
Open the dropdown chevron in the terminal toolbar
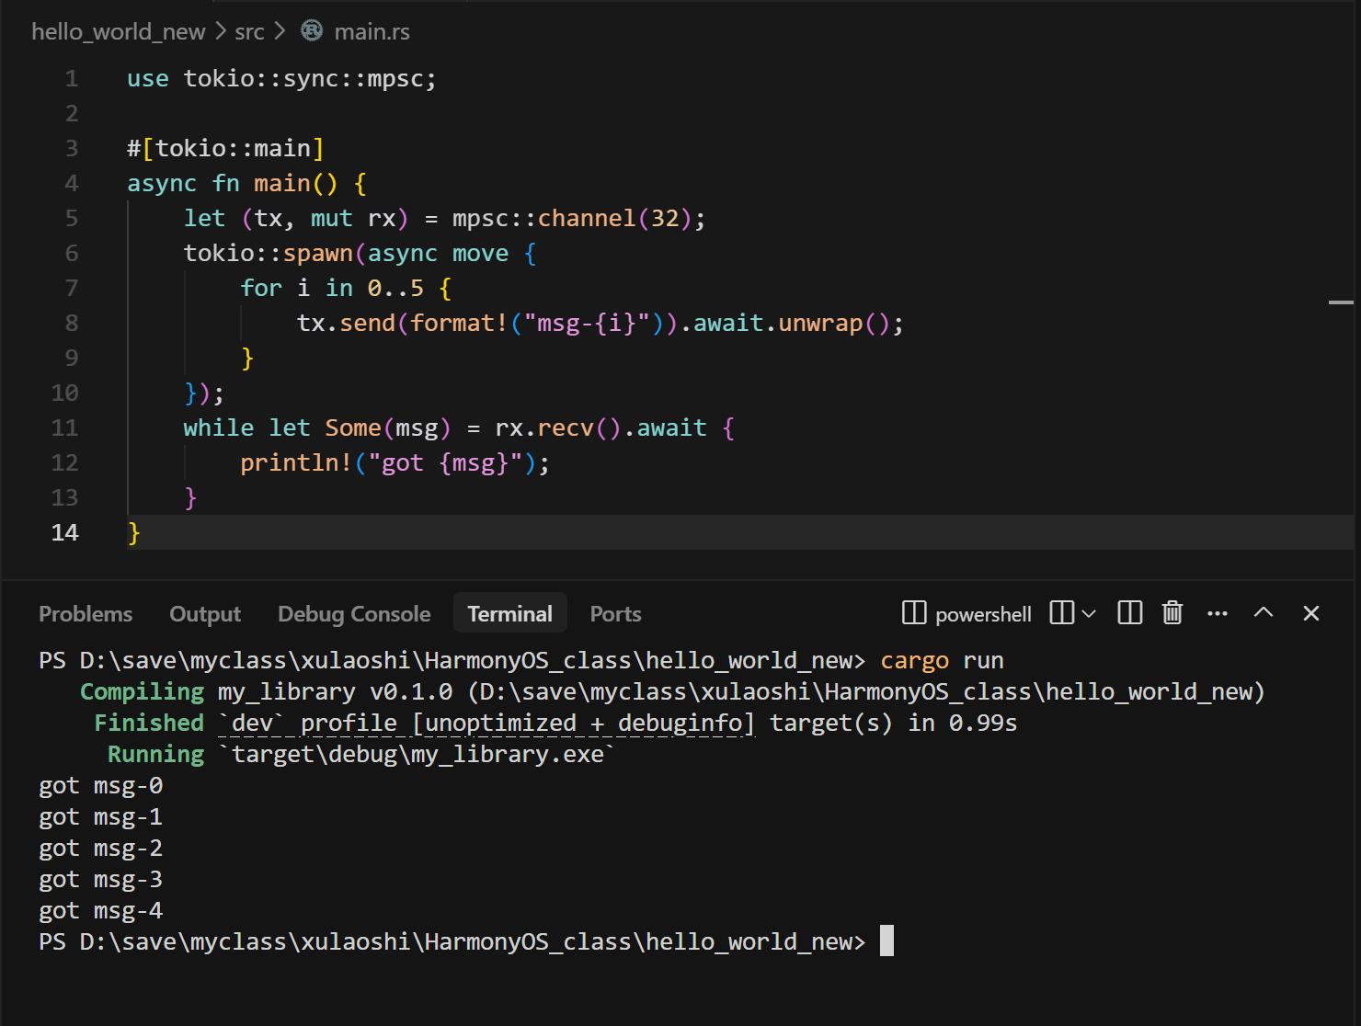click(1089, 613)
